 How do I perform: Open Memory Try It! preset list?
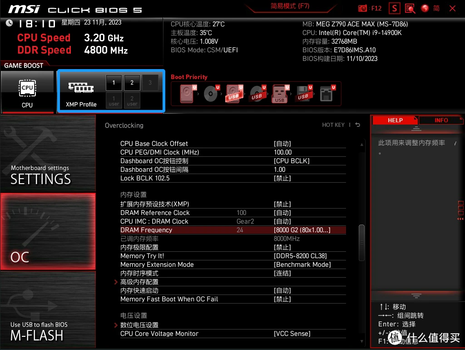233,256
